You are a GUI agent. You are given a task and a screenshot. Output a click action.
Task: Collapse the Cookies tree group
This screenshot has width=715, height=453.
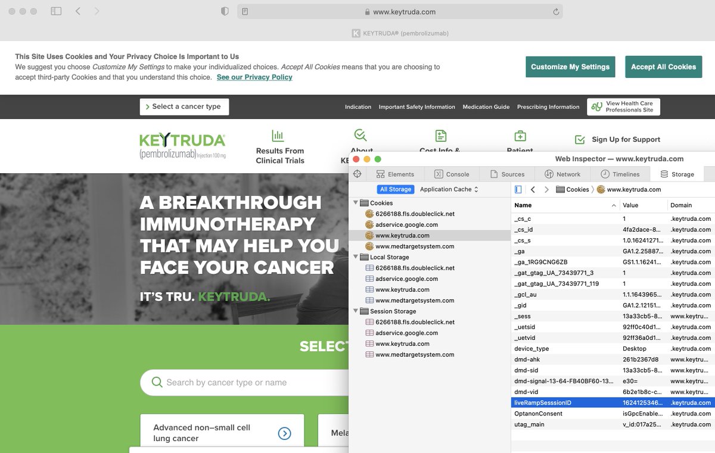356,203
